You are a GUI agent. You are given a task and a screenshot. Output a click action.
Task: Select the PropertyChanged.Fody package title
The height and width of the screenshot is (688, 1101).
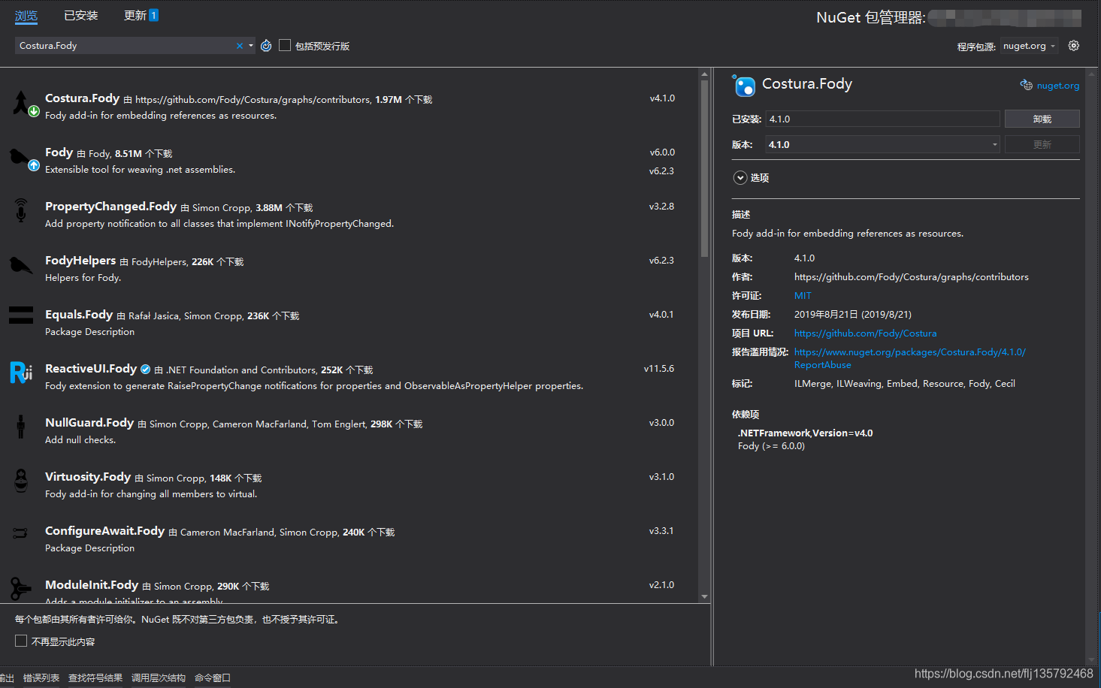[110, 206]
